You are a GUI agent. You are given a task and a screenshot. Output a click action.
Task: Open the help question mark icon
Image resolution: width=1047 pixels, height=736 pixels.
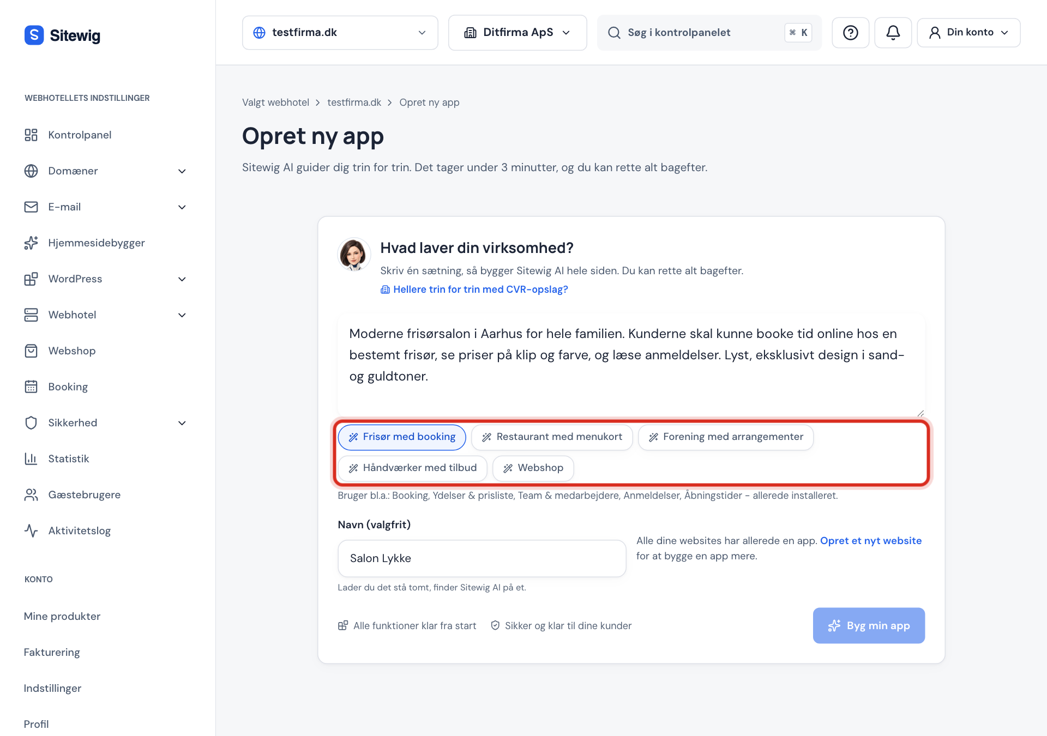pyautogui.click(x=850, y=33)
